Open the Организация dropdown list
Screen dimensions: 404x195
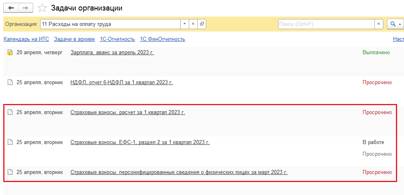[184, 24]
